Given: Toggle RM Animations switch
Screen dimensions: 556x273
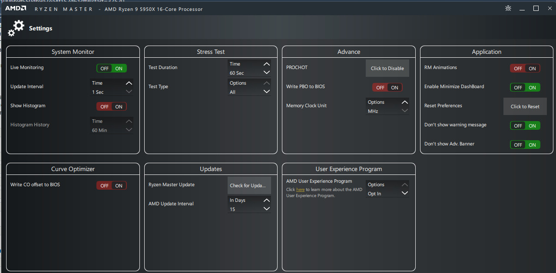Looking at the screenshot, I should pos(525,69).
